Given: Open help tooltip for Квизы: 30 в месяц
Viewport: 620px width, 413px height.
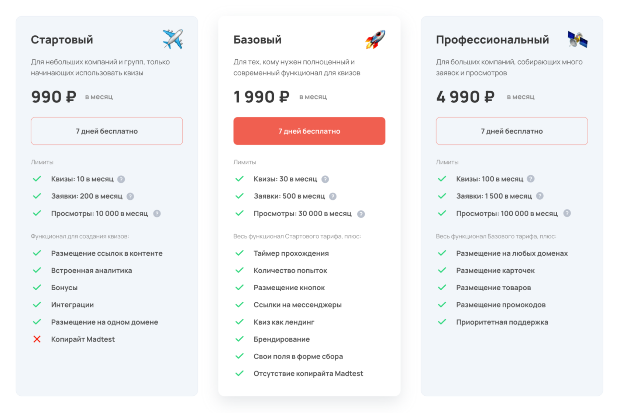Looking at the screenshot, I should [x=325, y=179].
